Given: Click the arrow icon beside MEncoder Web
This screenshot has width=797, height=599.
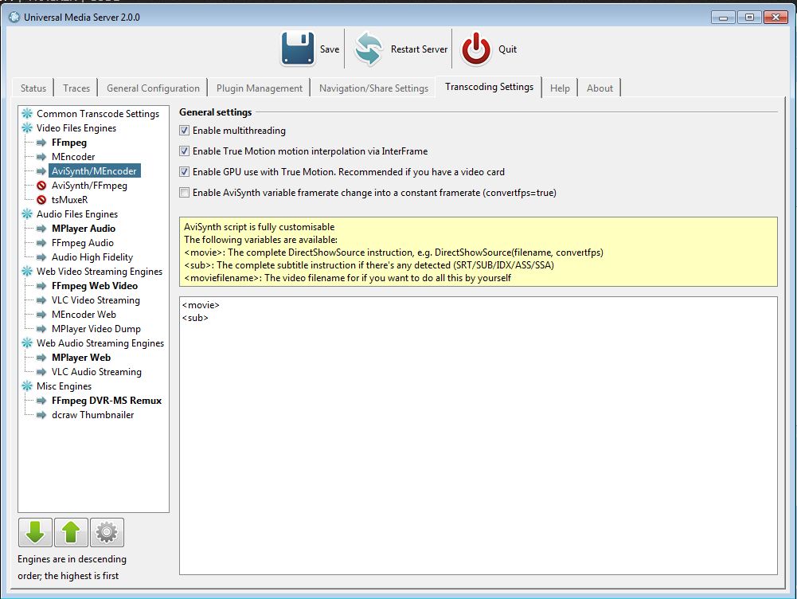Looking at the screenshot, I should tap(41, 315).
